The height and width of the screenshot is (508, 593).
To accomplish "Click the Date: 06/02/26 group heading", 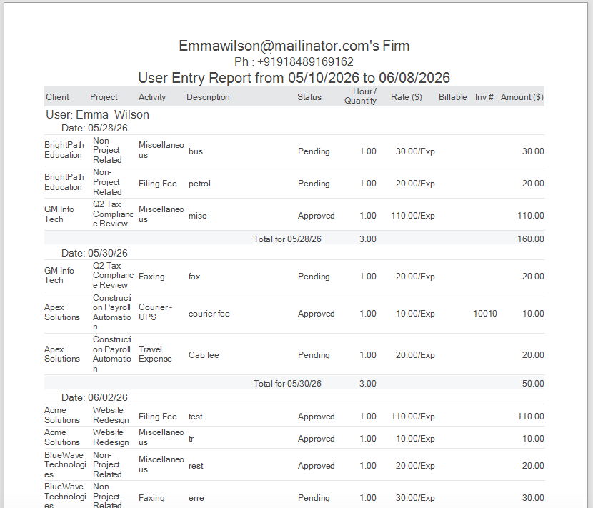I will pos(94,397).
